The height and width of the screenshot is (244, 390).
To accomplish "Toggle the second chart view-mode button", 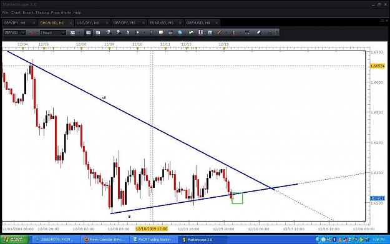I will [x=98, y=32].
